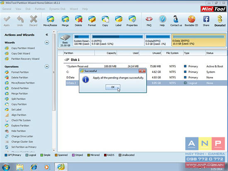This screenshot has height=171, width=228.
Task: Open the FAQ lifebuoy icon
Action: [x=149, y=21]
